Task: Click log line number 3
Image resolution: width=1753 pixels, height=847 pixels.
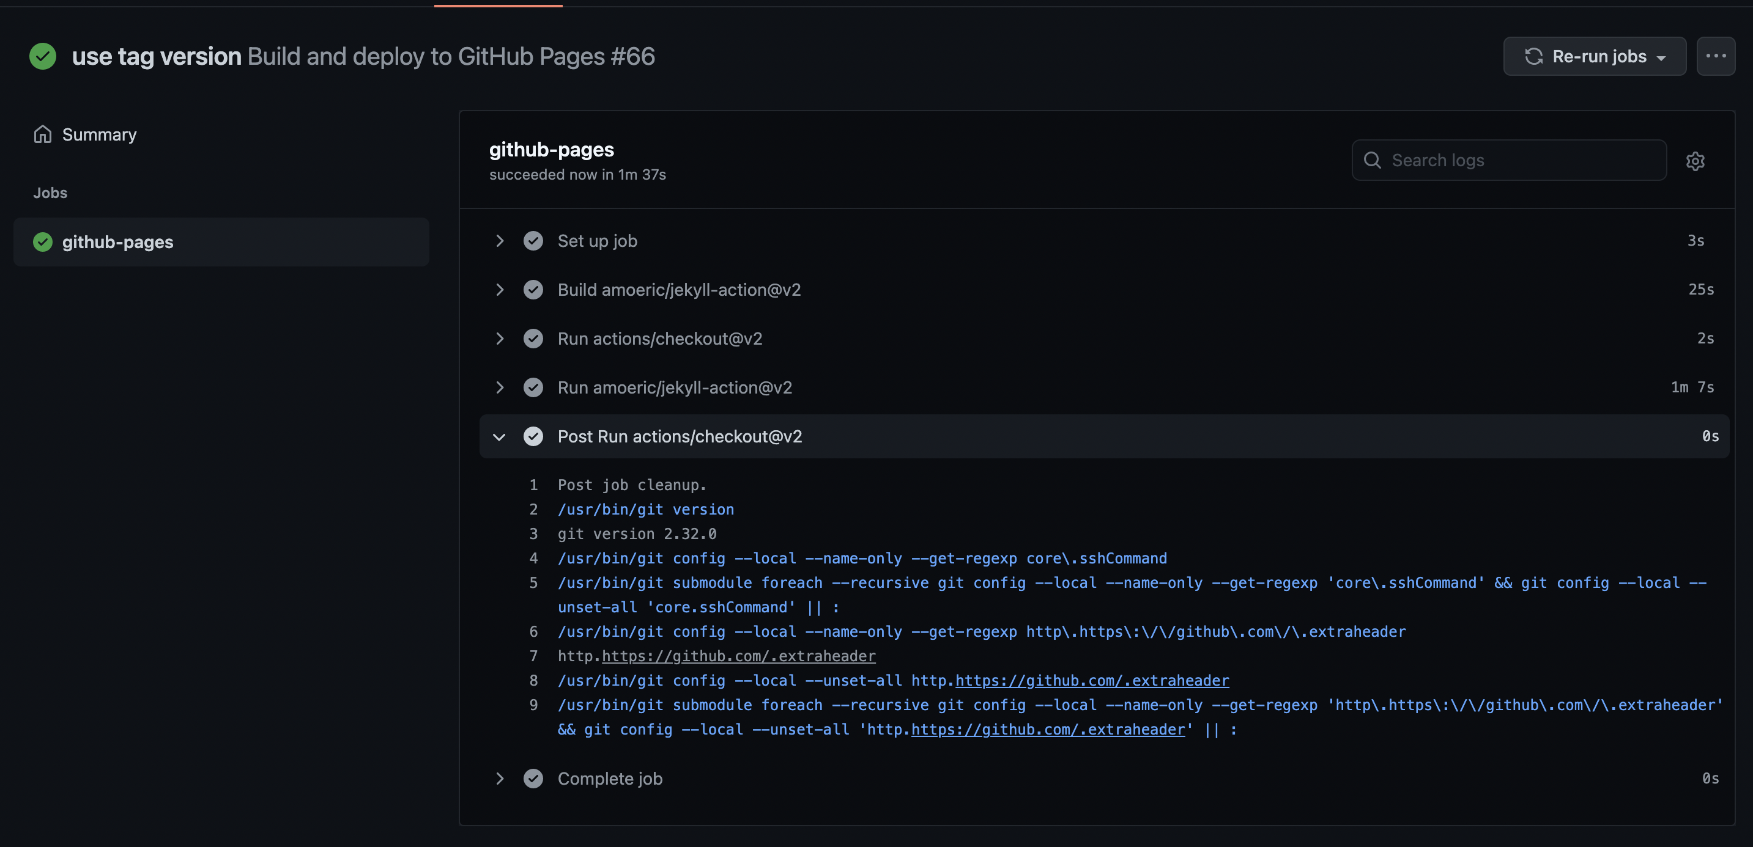Action: (x=533, y=534)
